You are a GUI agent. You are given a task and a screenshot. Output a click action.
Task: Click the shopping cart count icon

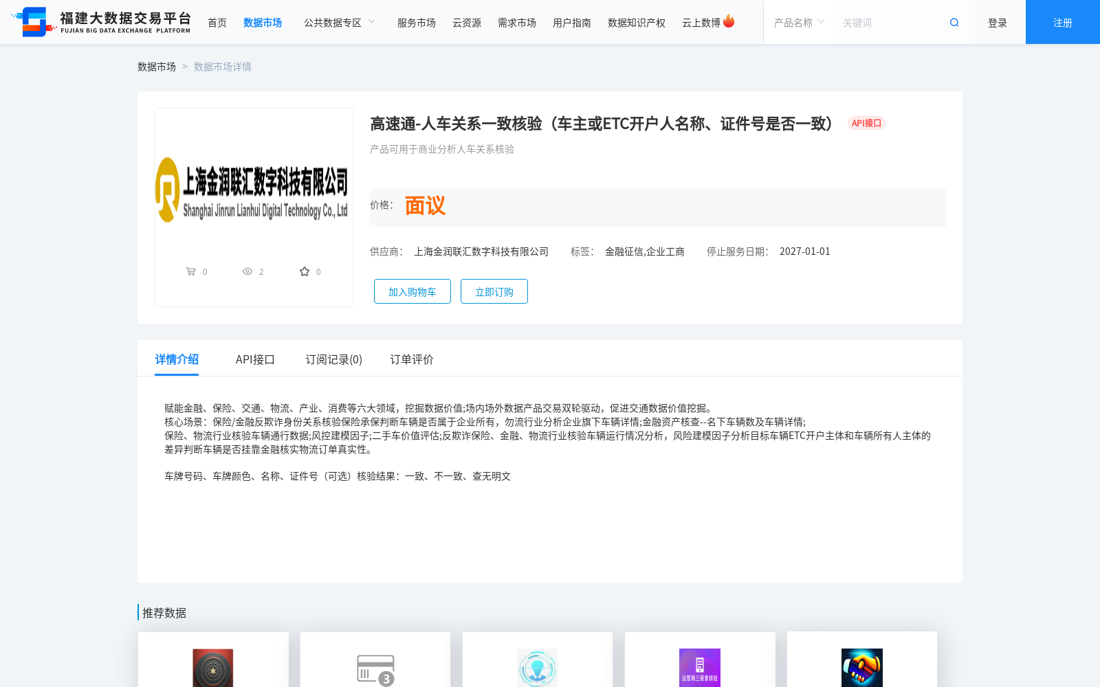point(190,272)
